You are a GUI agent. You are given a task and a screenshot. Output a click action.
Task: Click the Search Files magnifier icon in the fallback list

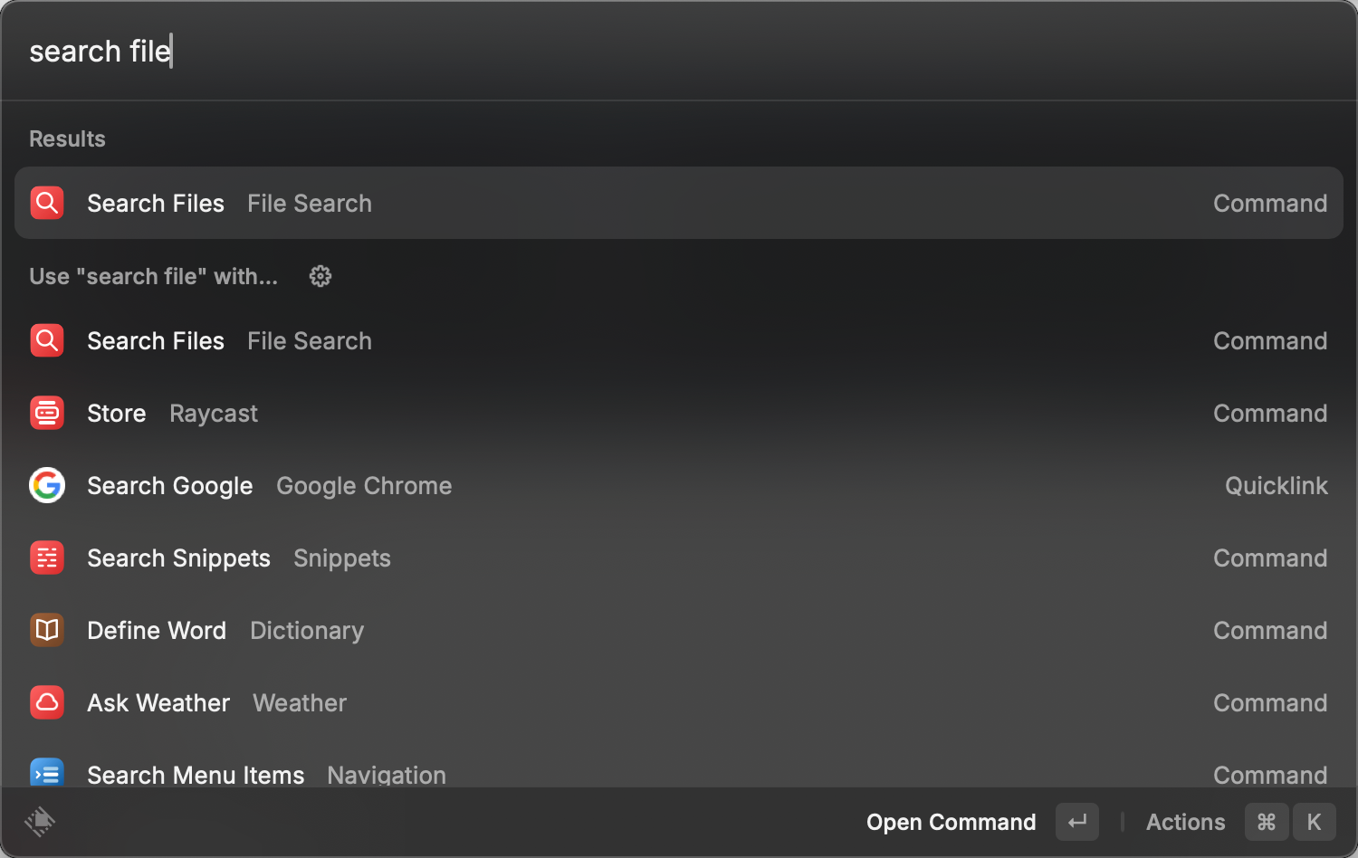tap(47, 340)
